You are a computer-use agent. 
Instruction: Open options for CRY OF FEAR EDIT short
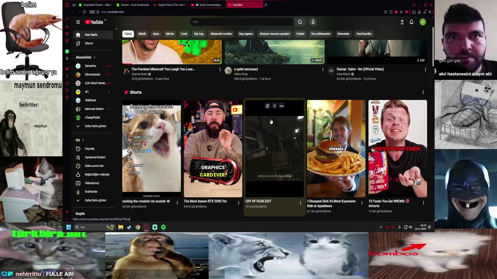coord(300,203)
